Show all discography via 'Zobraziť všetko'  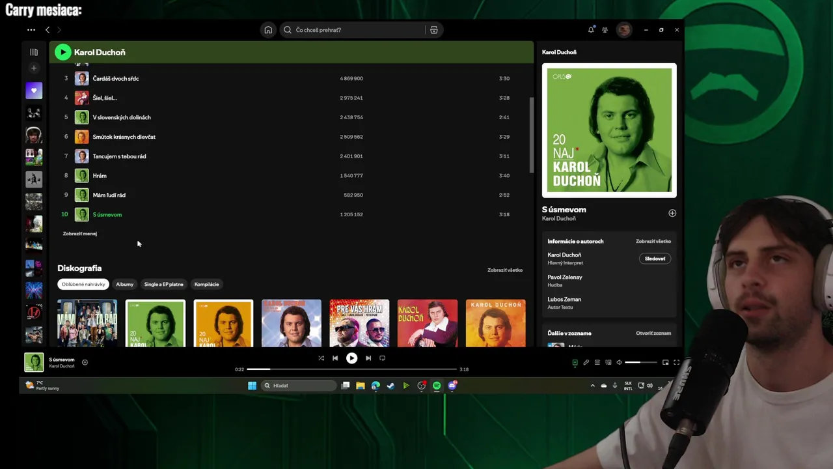point(505,270)
